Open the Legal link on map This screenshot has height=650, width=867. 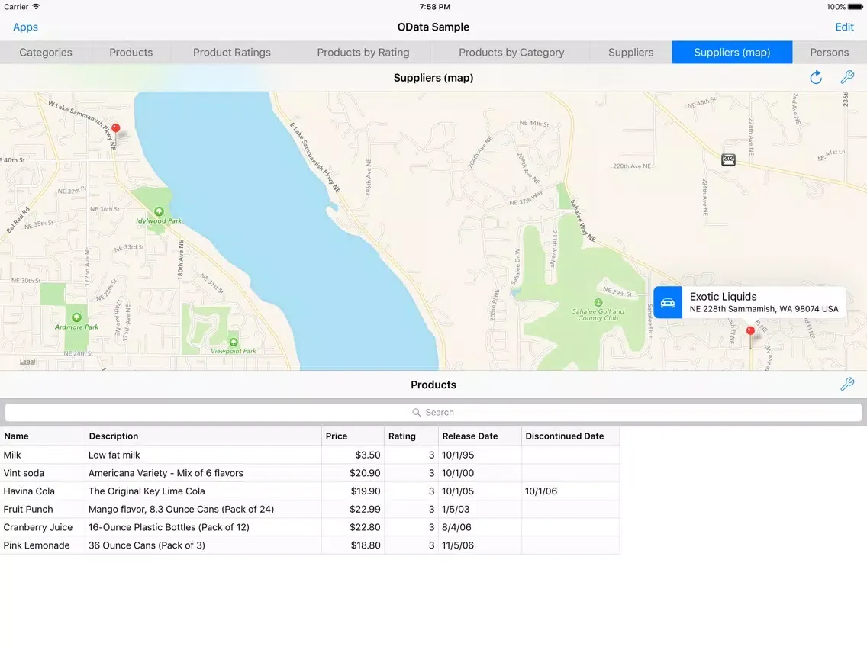point(27,362)
